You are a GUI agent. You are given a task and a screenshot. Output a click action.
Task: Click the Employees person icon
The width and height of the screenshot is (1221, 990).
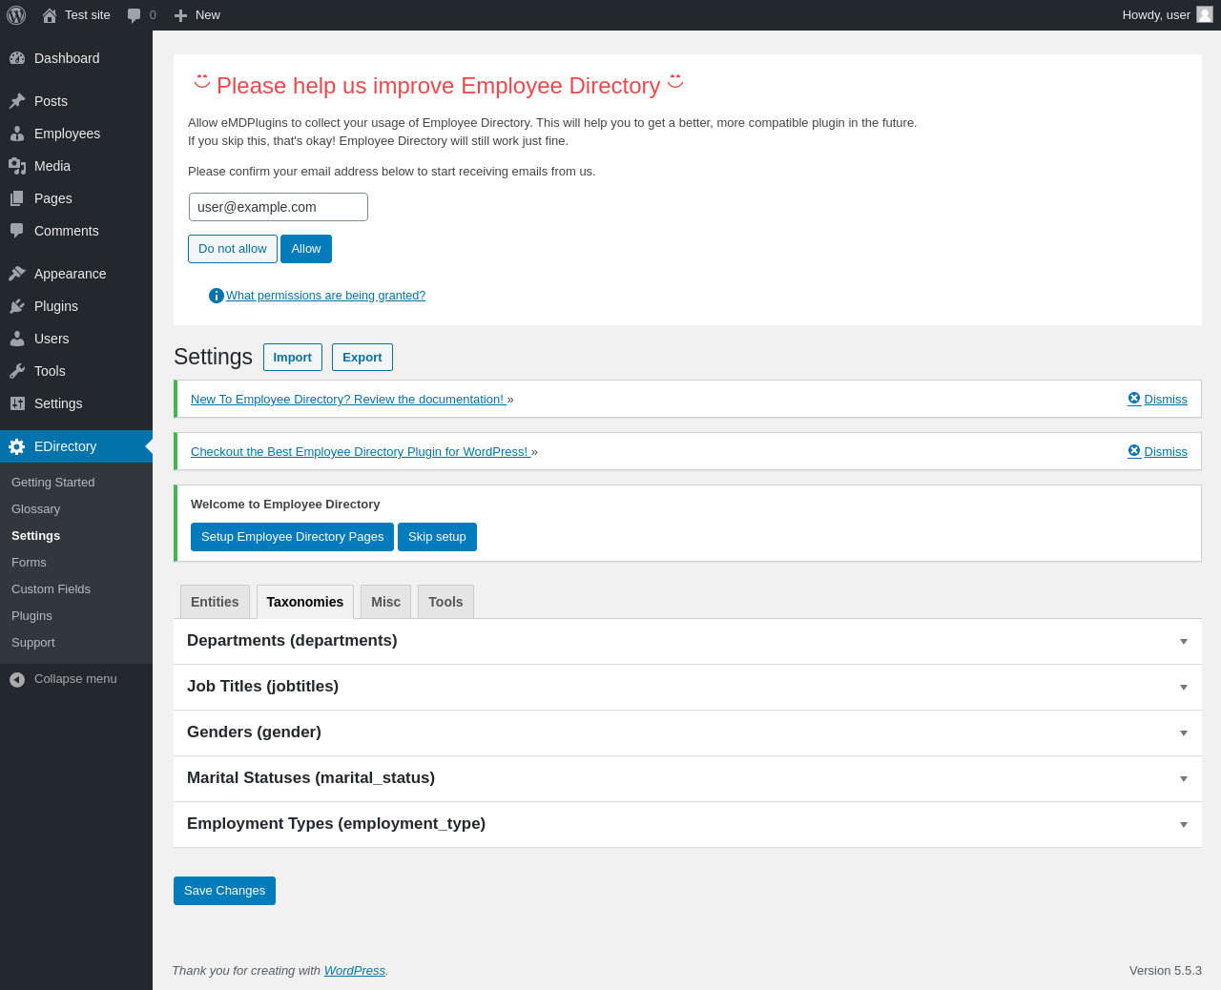(17, 134)
